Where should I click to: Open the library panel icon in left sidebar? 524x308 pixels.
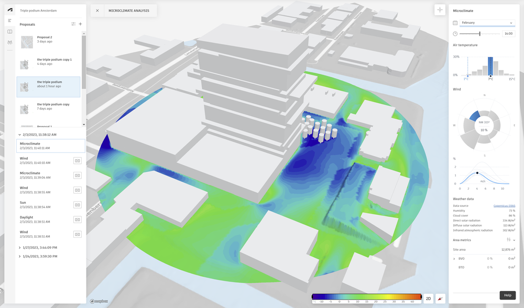(9, 31)
